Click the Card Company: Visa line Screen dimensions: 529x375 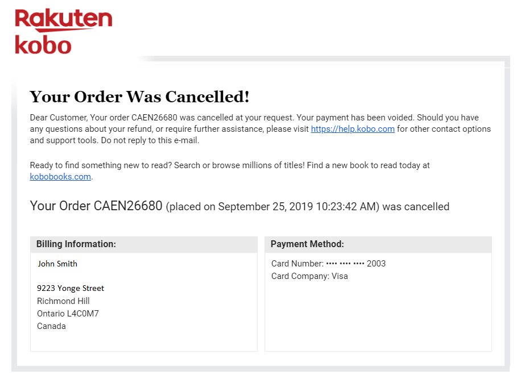309,276
